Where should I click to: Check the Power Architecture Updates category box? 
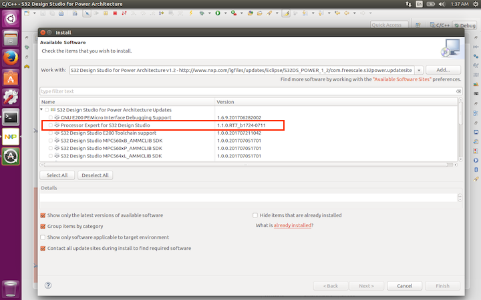(x=47, y=110)
